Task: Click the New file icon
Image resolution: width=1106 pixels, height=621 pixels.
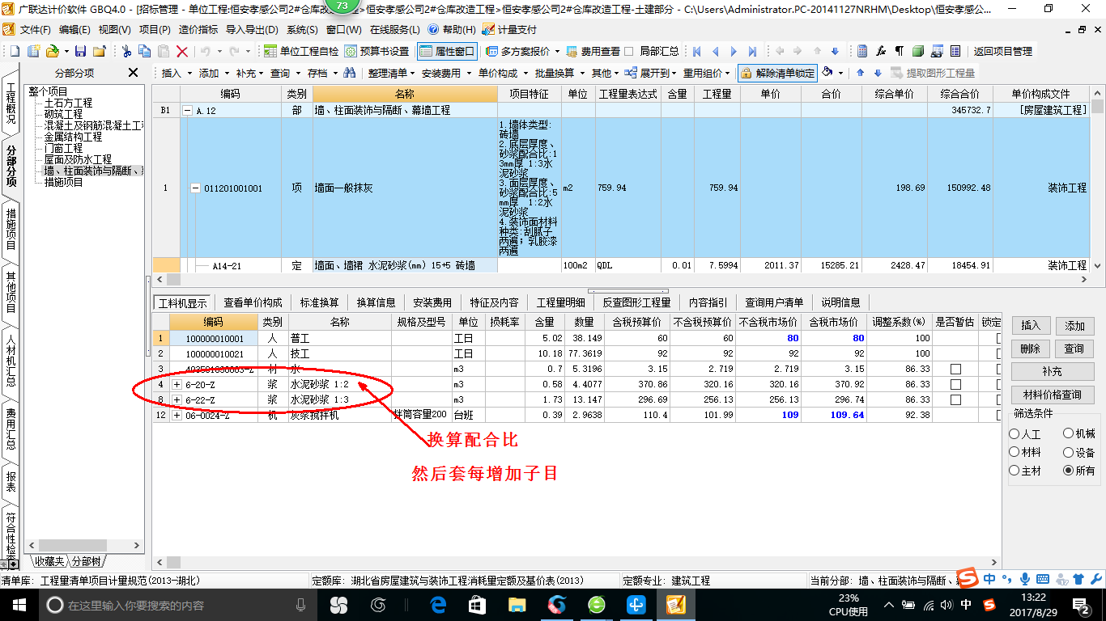Action: pos(14,51)
